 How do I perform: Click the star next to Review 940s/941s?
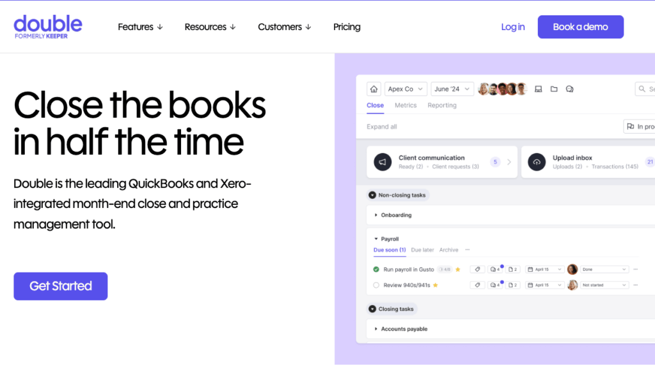click(x=436, y=285)
